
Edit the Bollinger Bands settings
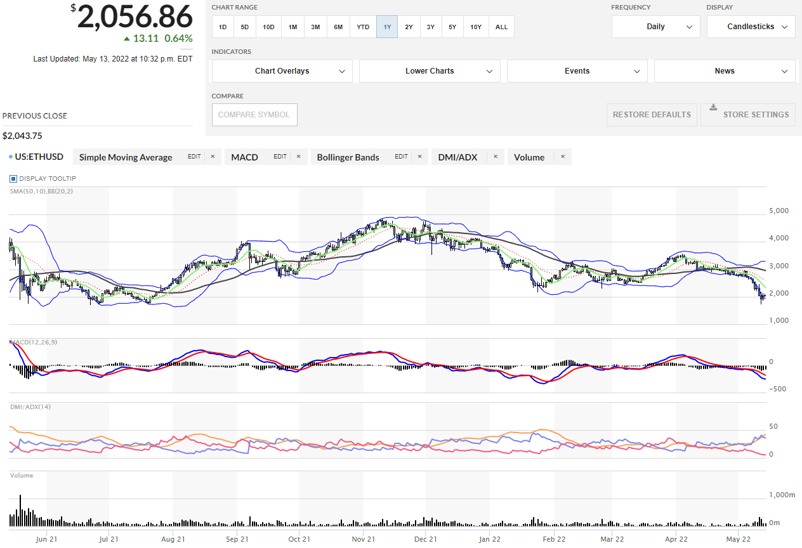(401, 157)
